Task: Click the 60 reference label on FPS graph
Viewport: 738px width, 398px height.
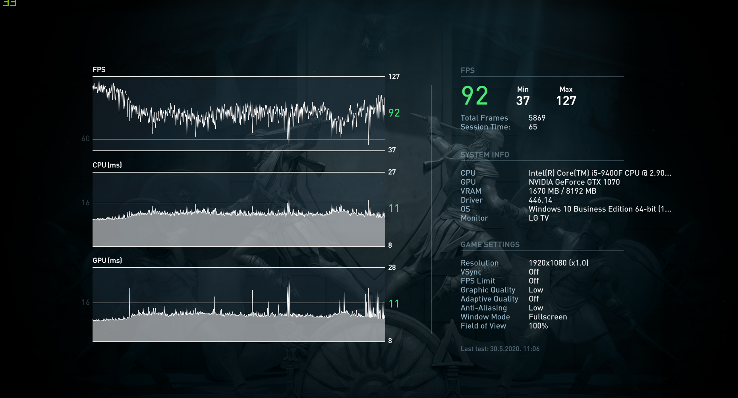Action: (x=86, y=138)
